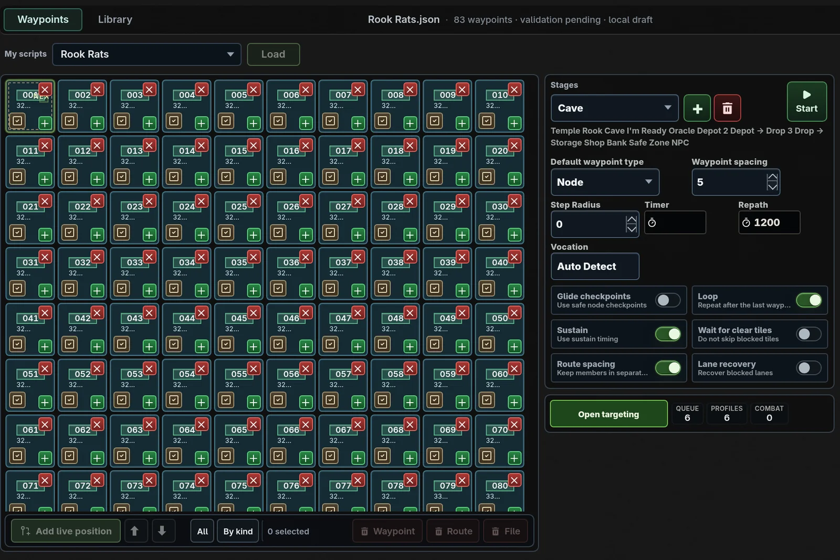The image size is (840, 560).
Task: Click the PROFILES 6 counter
Action: click(727, 413)
